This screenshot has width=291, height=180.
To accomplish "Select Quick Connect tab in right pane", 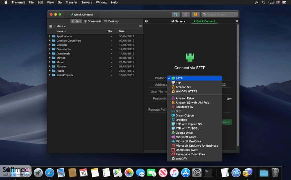I will tap(204, 21).
